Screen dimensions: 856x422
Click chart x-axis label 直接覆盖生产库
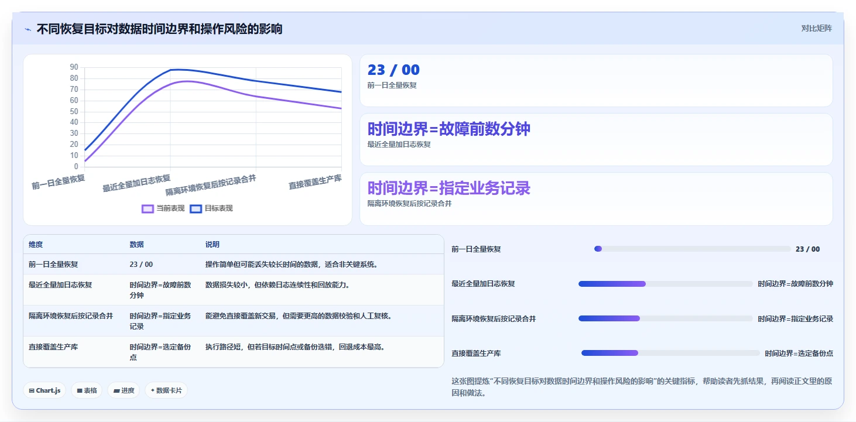(316, 182)
